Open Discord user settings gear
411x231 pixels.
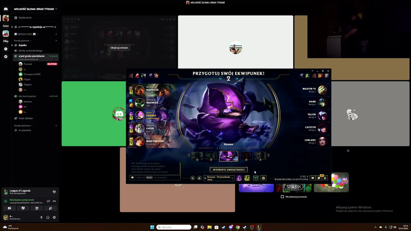point(54,217)
